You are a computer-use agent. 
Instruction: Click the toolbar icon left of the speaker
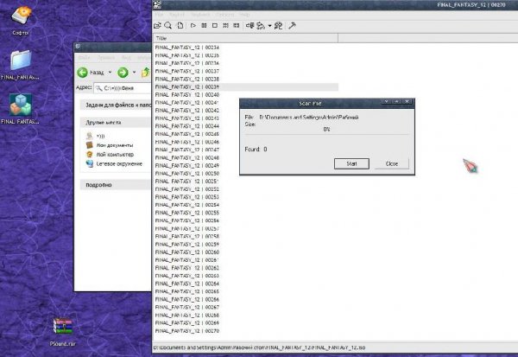click(x=237, y=25)
